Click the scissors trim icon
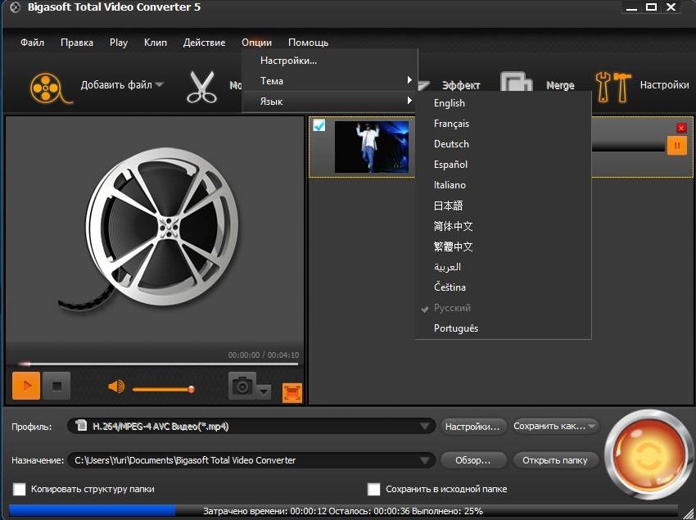The height and width of the screenshot is (520, 696). click(202, 87)
